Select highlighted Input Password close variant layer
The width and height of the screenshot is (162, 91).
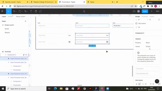14,74
